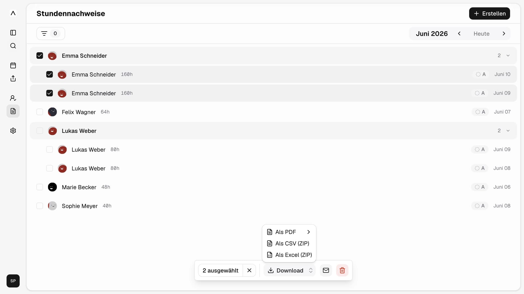Viewport: 524px width, 294px height.
Task: Click status badge A for Felix Wagner
Action: (x=480, y=112)
